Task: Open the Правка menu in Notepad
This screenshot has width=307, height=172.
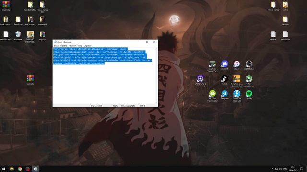Action: (64, 46)
